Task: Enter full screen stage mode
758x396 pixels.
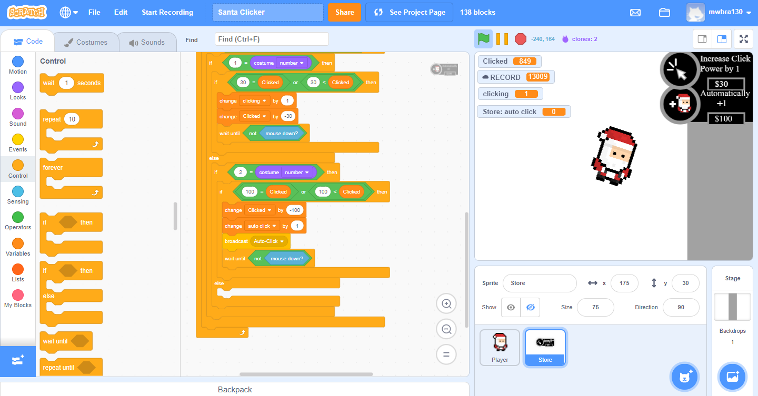Action: coord(743,39)
